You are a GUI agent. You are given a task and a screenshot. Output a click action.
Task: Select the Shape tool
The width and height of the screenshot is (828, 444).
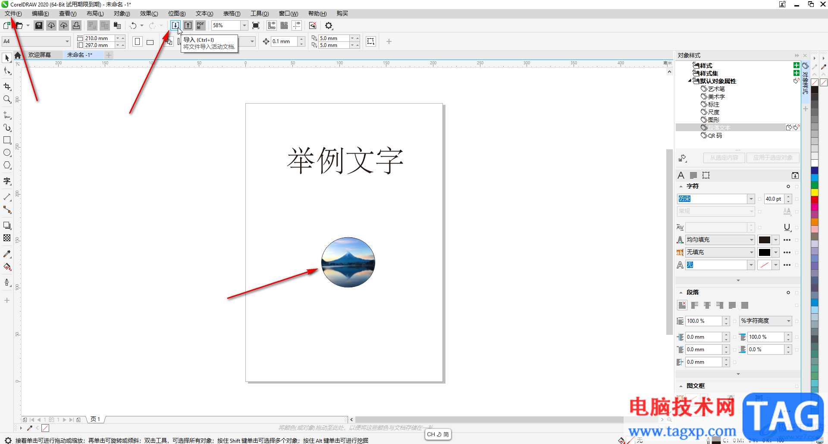(7, 71)
